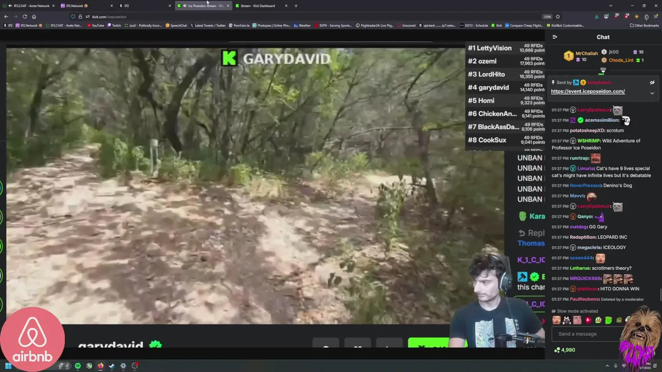Screen dimensions: 662x372
Task: Click username PaulReubens in chat
Action: tap(584, 299)
